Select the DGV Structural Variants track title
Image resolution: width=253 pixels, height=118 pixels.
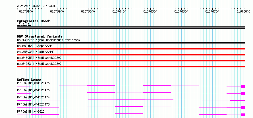click(40, 36)
